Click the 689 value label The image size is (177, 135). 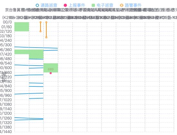tap(51, 69)
